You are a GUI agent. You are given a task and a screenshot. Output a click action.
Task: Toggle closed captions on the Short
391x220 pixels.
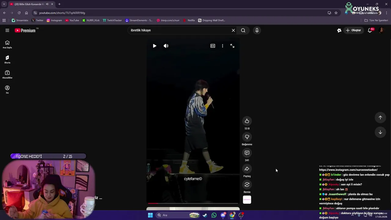click(213, 46)
